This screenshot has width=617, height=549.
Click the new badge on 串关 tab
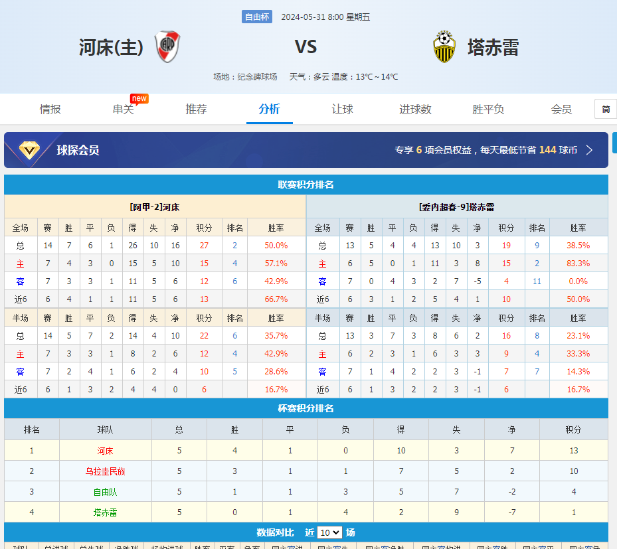coord(139,98)
